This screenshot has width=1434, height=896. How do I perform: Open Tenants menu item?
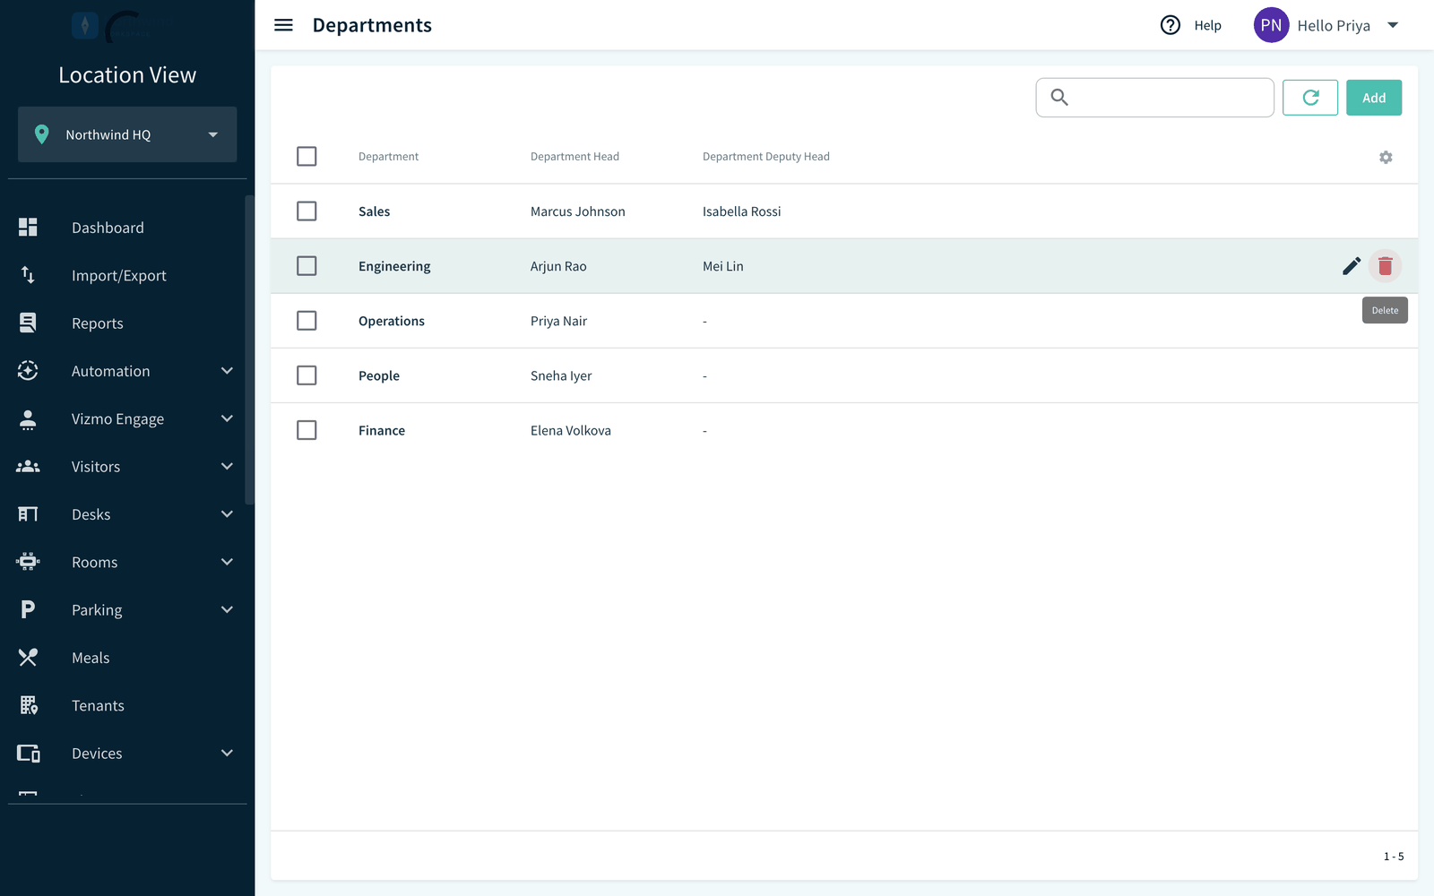(98, 705)
